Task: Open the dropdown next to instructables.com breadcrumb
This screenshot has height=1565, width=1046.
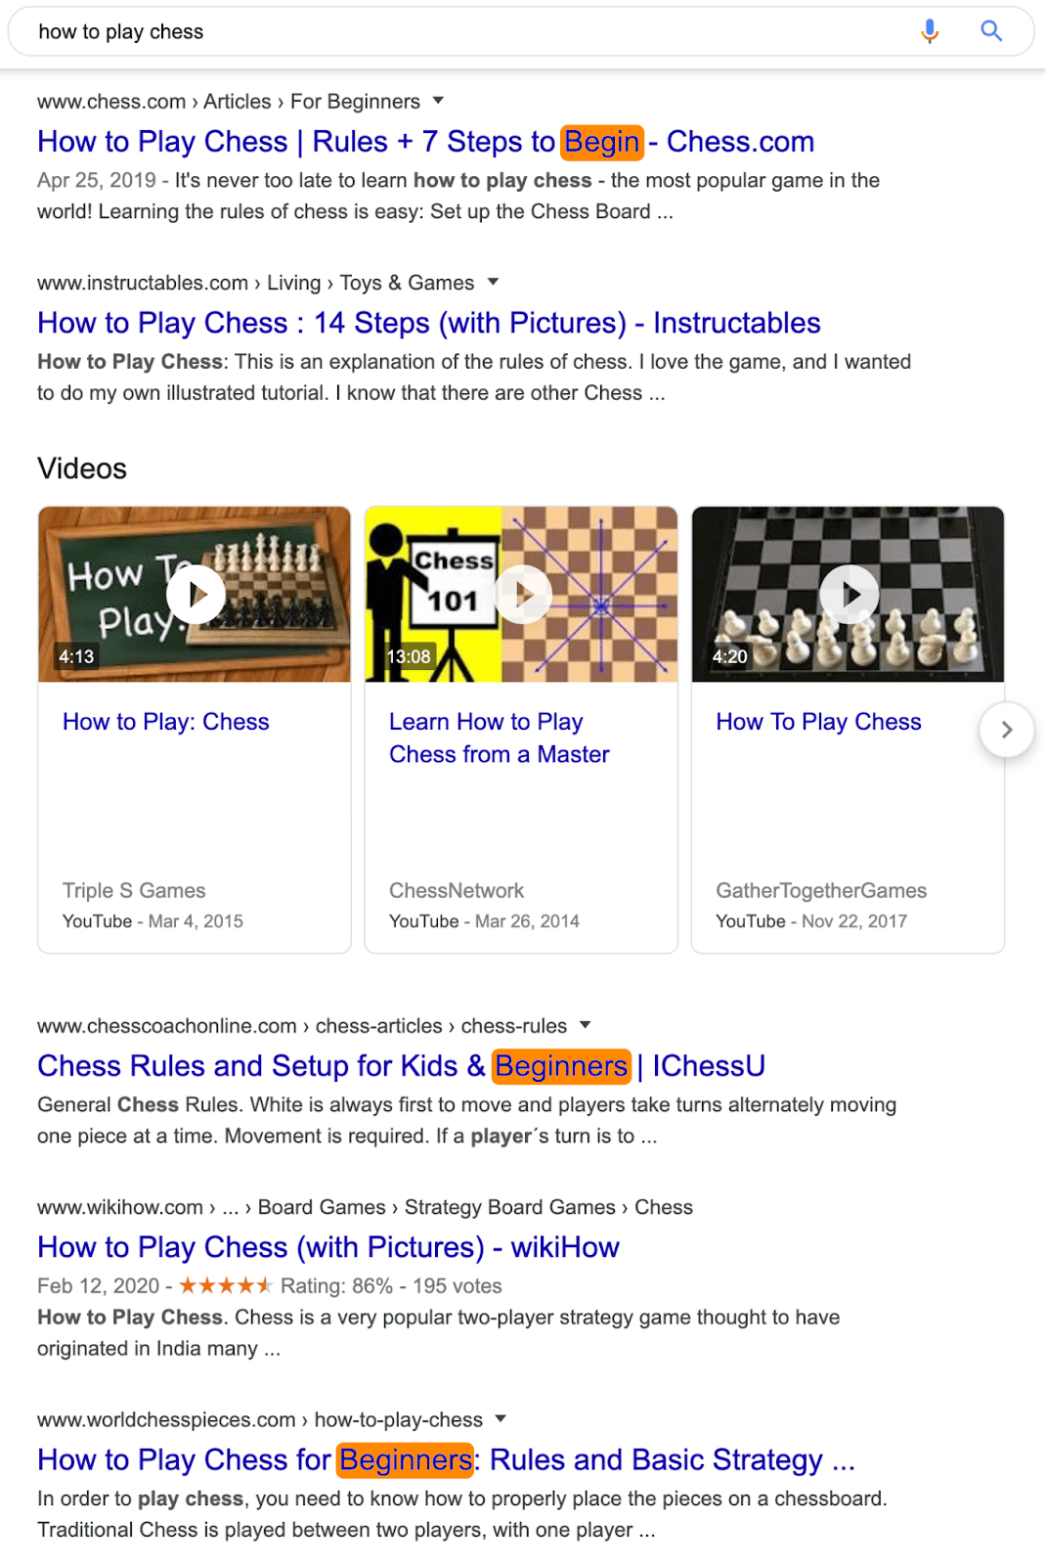Action: click(x=495, y=282)
